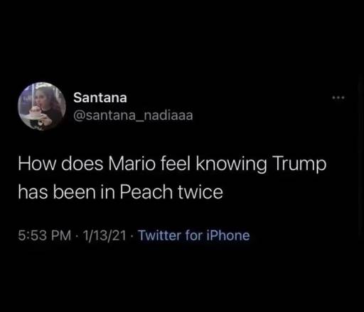The image size is (364, 312).
Task: Click the word knowing in the tweet
Action: pyautogui.click(x=231, y=165)
